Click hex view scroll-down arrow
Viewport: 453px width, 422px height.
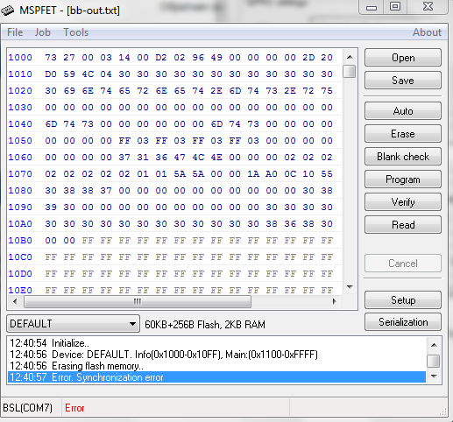(350, 287)
